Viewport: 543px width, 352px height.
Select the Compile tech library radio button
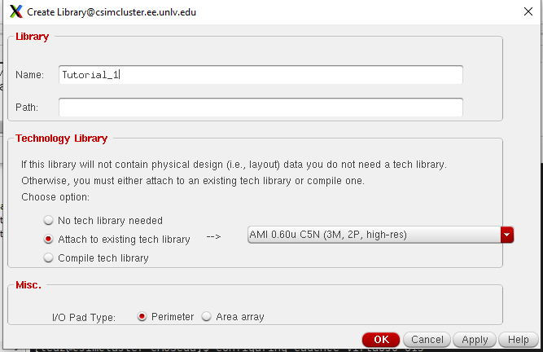[x=50, y=258]
